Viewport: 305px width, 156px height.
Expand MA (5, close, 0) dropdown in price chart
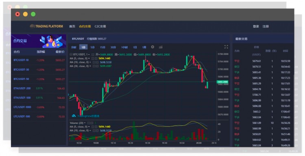[x=89, y=58]
